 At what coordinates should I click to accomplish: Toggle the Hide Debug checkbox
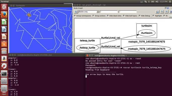click(x=140, y=16)
